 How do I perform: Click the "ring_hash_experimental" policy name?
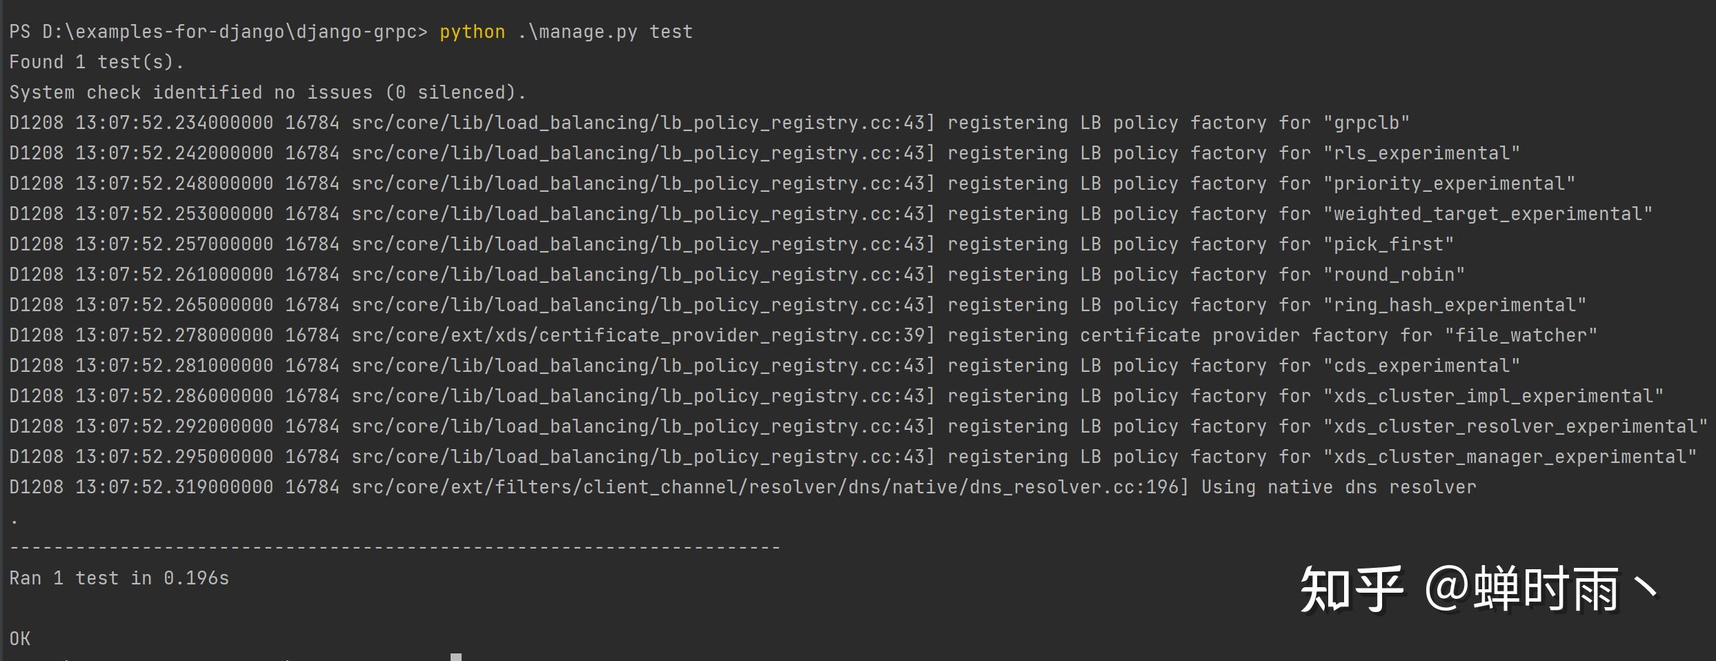1454,305
